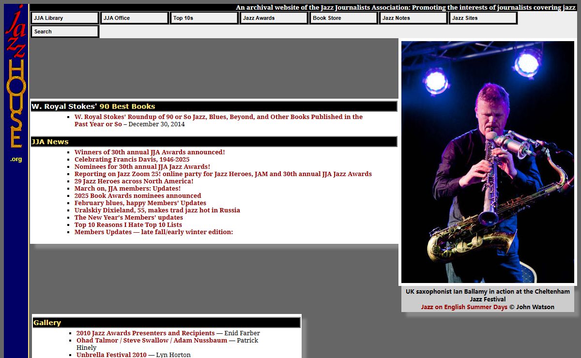Open the Book Store menu
The width and height of the screenshot is (581, 358).
click(344, 18)
